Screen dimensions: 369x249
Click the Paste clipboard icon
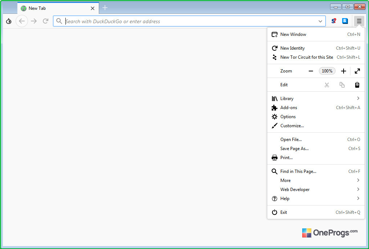coord(357,85)
